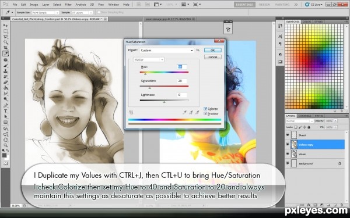Open the Sample Size dropdown
The width and height of the screenshot is (350, 218).
45,13
